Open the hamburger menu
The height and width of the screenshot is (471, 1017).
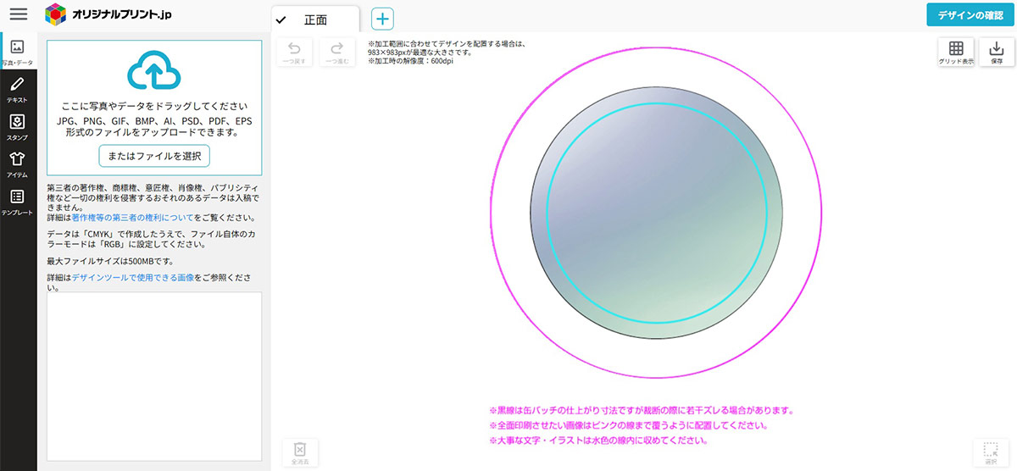tap(19, 14)
